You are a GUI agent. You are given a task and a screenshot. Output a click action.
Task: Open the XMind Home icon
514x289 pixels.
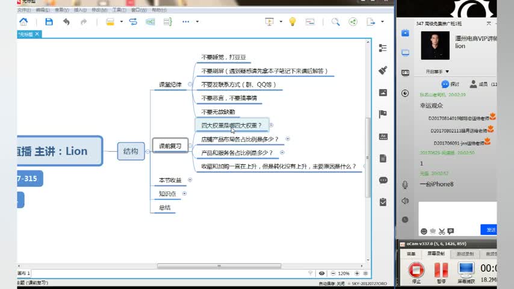click(x=23, y=22)
